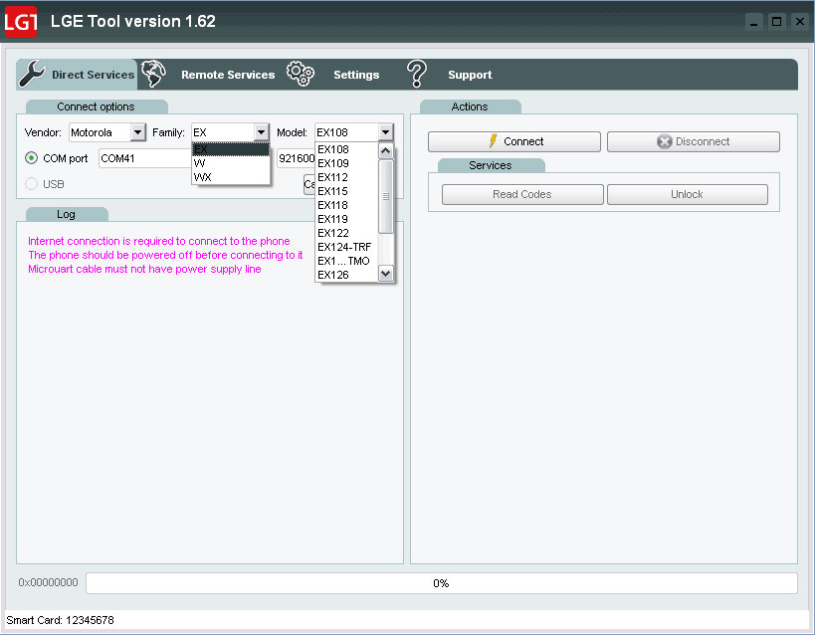Click the Read Codes button
816x635 pixels.
(x=522, y=194)
